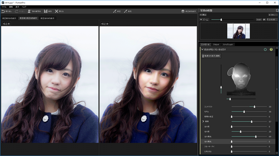Click the slider with value 26

pyautogui.click(x=249, y=131)
